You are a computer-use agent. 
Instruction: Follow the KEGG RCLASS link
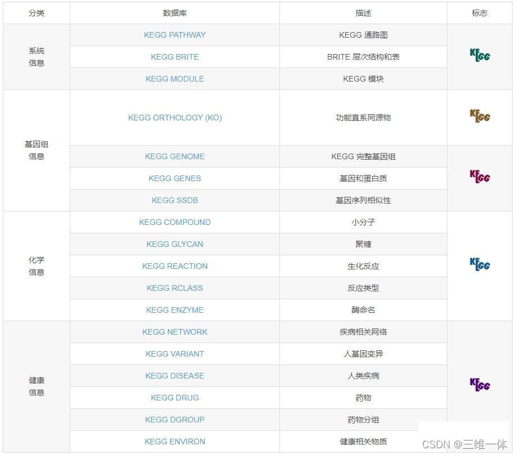pyautogui.click(x=175, y=288)
